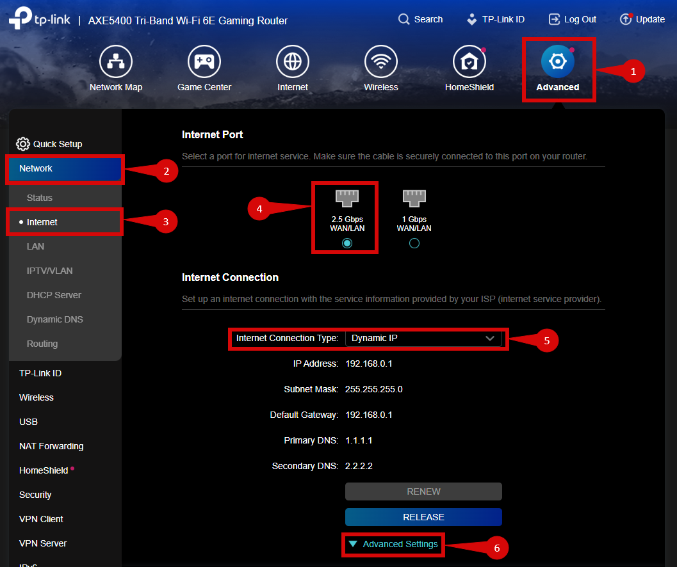Viewport: 677px width, 567px height.
Task: Click the 2.5 Gbps WAN/LAN port icon
Action: point(347,198)
